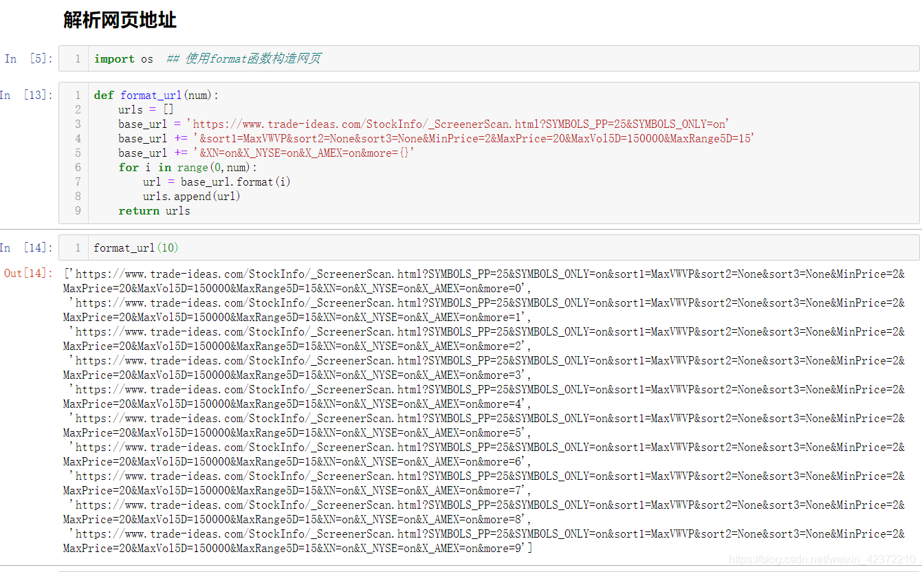Click the base_url line with SYMBOLS_PP=25
Screen dimensions: 922x572
[424, 124]
